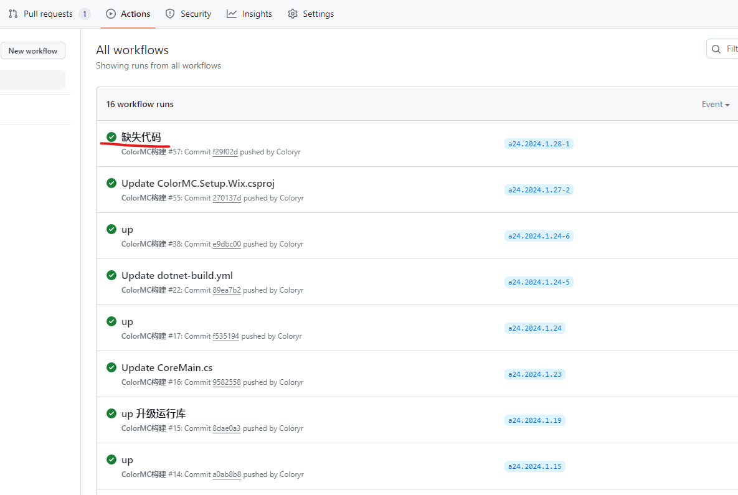The width and height of the screenshot is (738, 495).
Task: Select the a24.2024.1.28-1 tag label
Action: [538, 144]
